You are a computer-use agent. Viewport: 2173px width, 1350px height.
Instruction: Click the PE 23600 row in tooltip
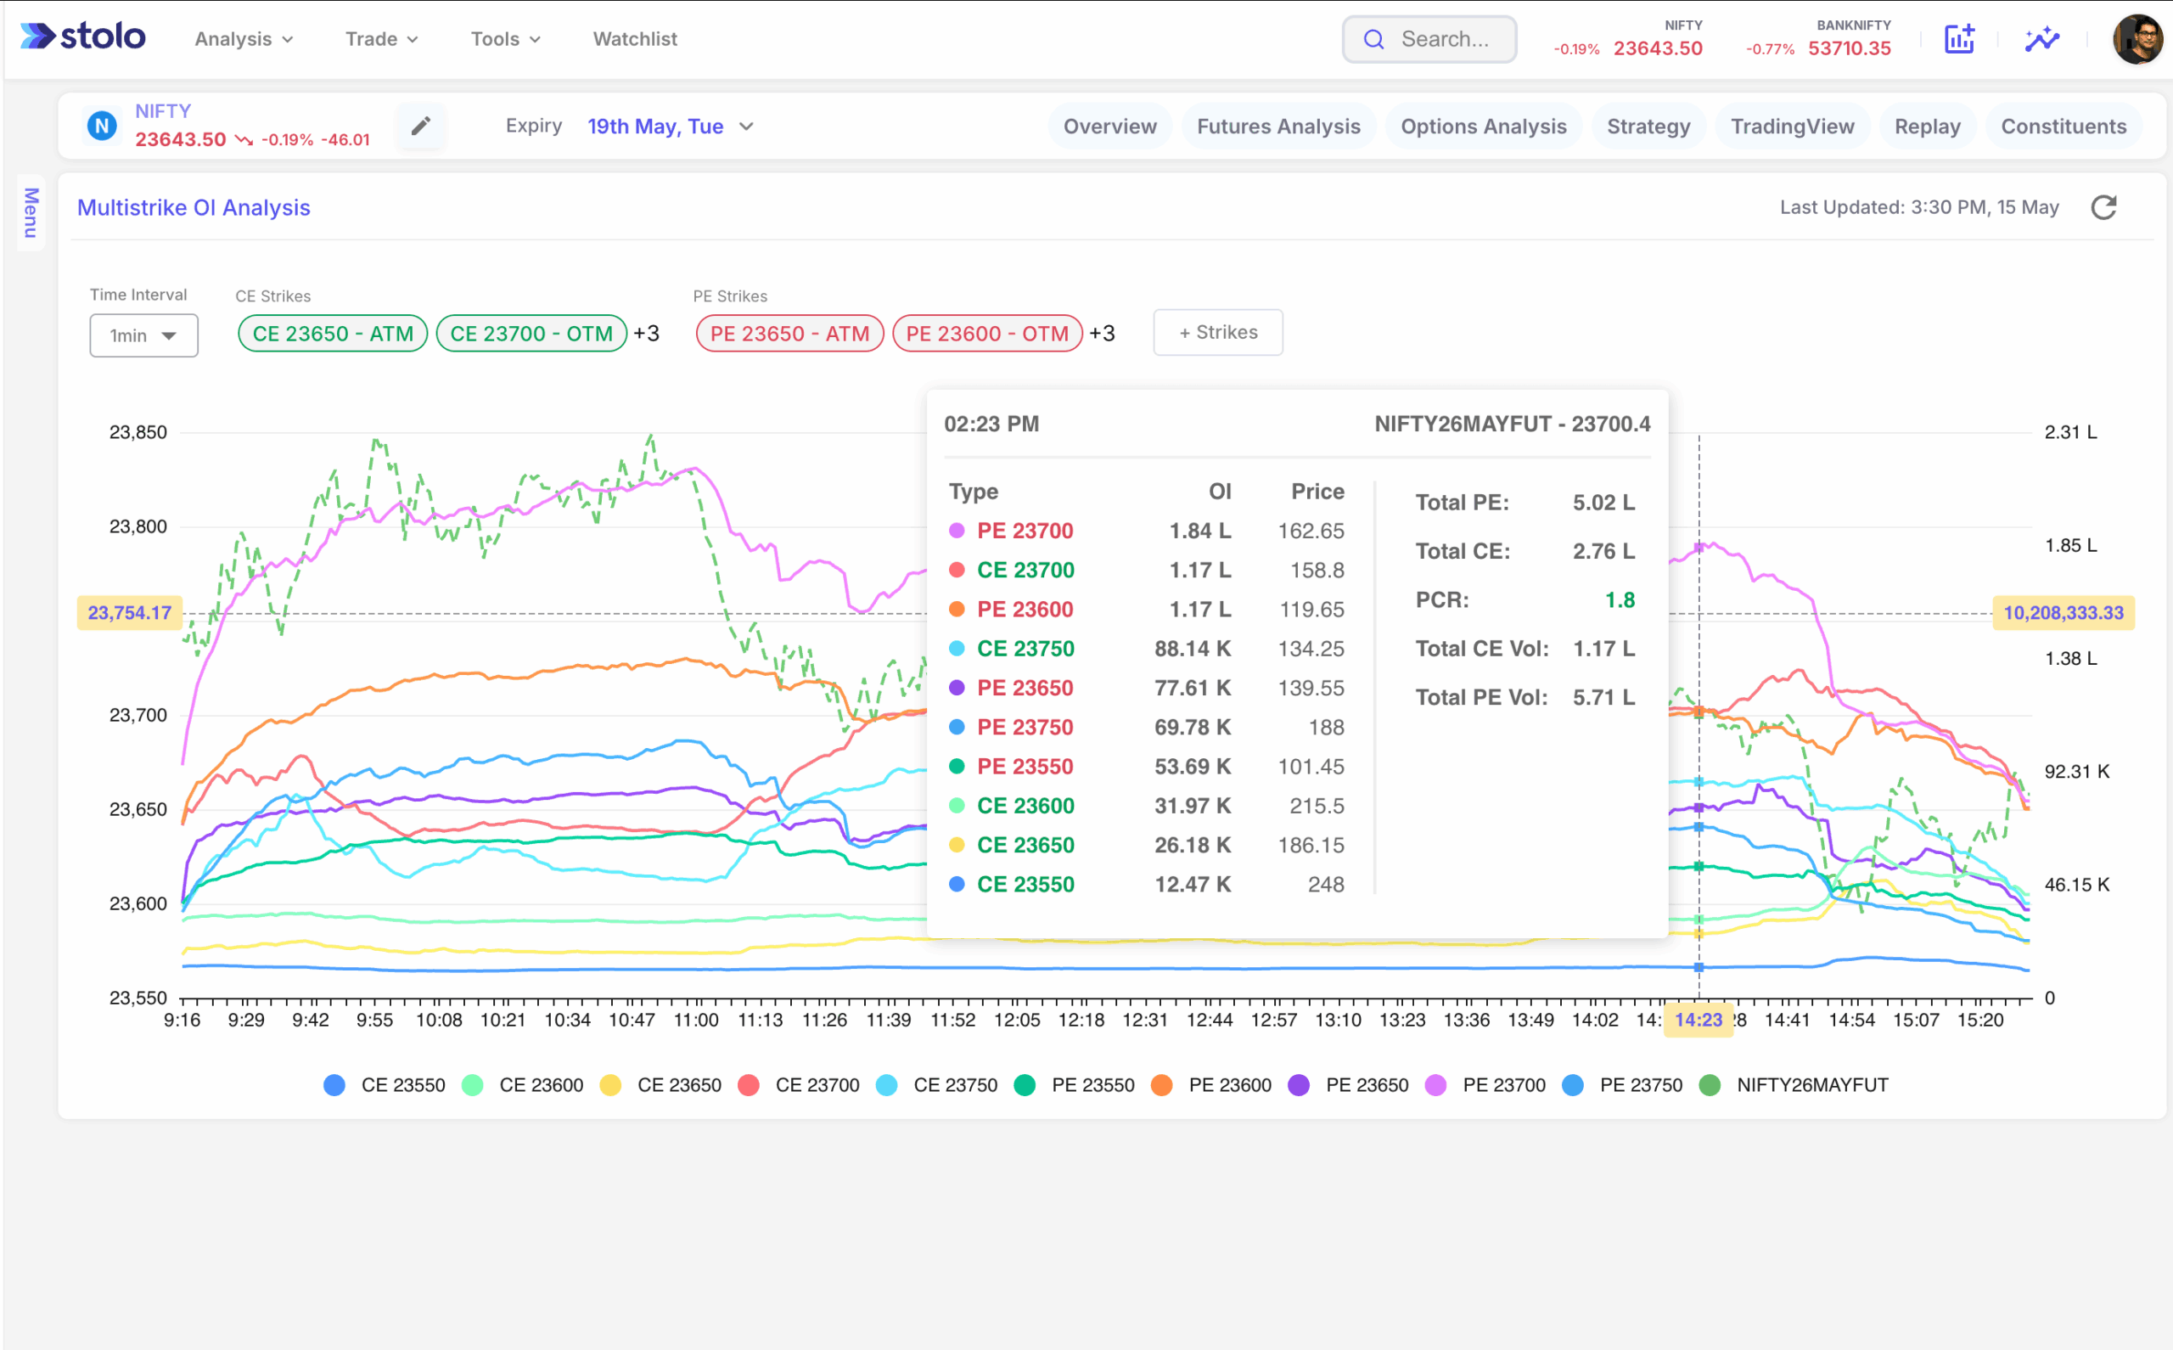pyautogui.click(x=1146, y=610)
